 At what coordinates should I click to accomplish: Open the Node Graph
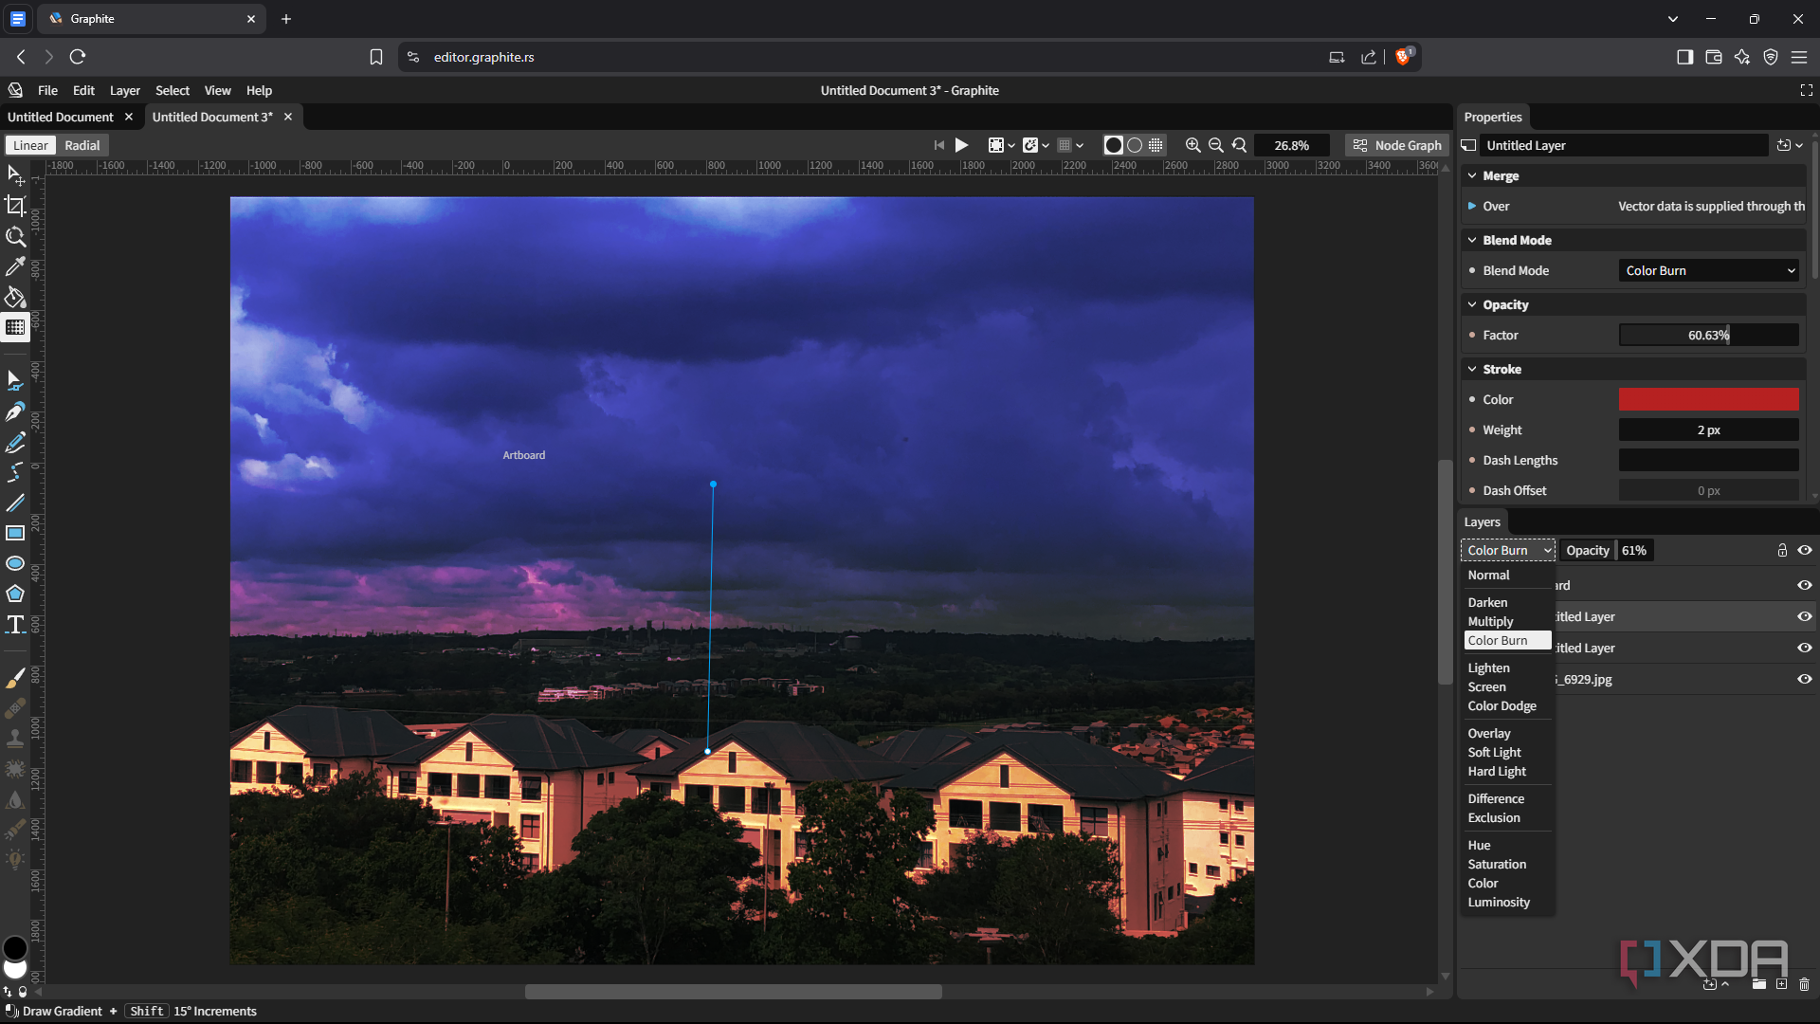click(1397, 145)
